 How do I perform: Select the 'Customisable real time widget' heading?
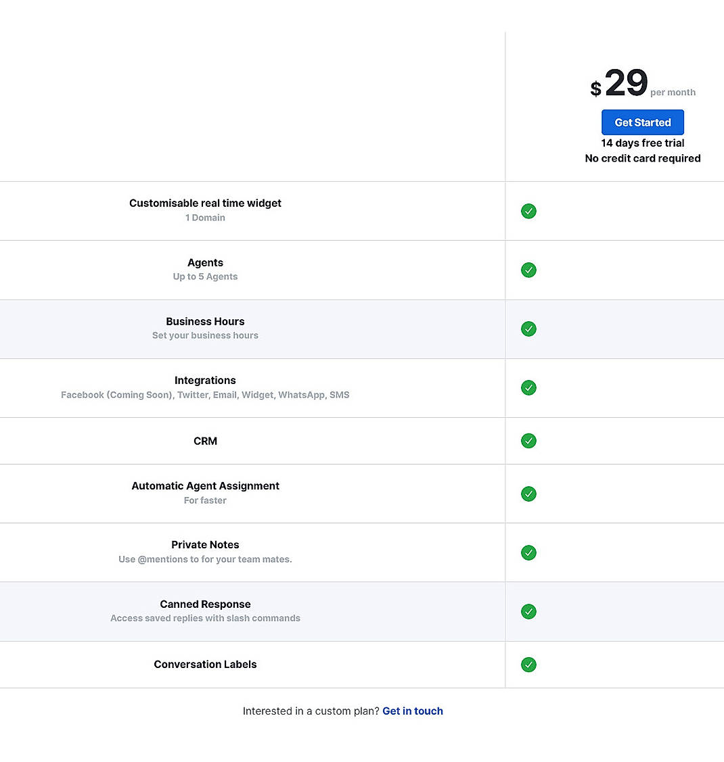point(205,203)
